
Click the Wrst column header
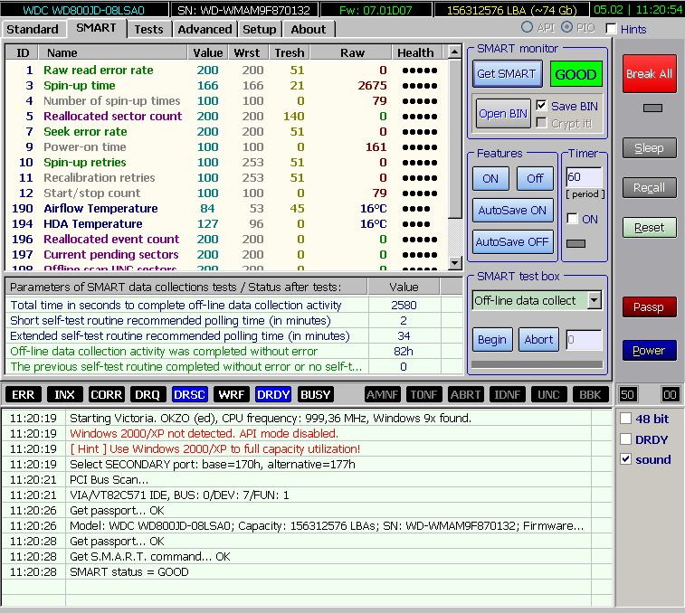pyautogui.click(x=247, y=52)
